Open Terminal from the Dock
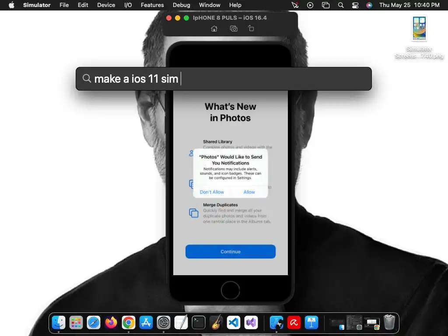This screenshot has width=448, height=336. tap(199, 322)
